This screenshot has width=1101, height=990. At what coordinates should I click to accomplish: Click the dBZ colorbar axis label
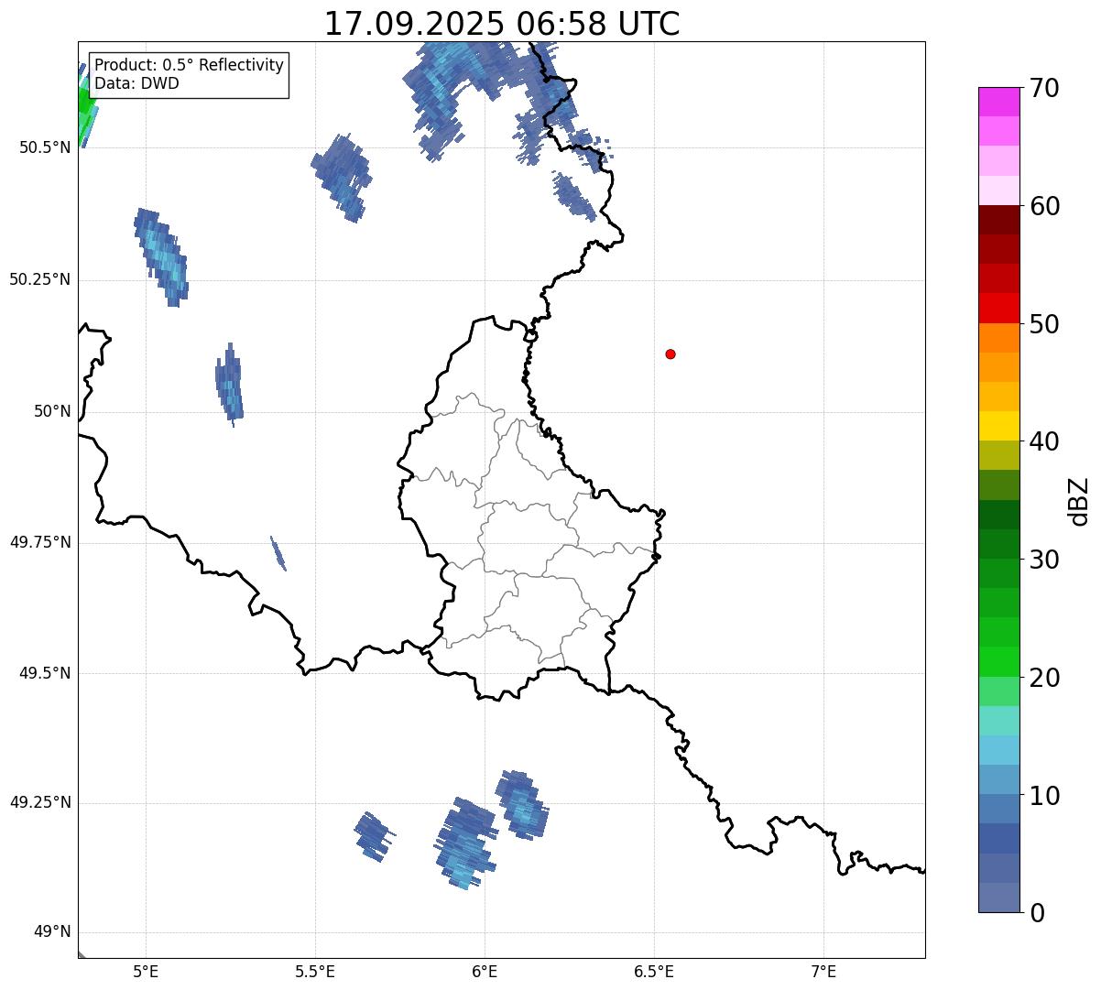(x=1079, y=501)
